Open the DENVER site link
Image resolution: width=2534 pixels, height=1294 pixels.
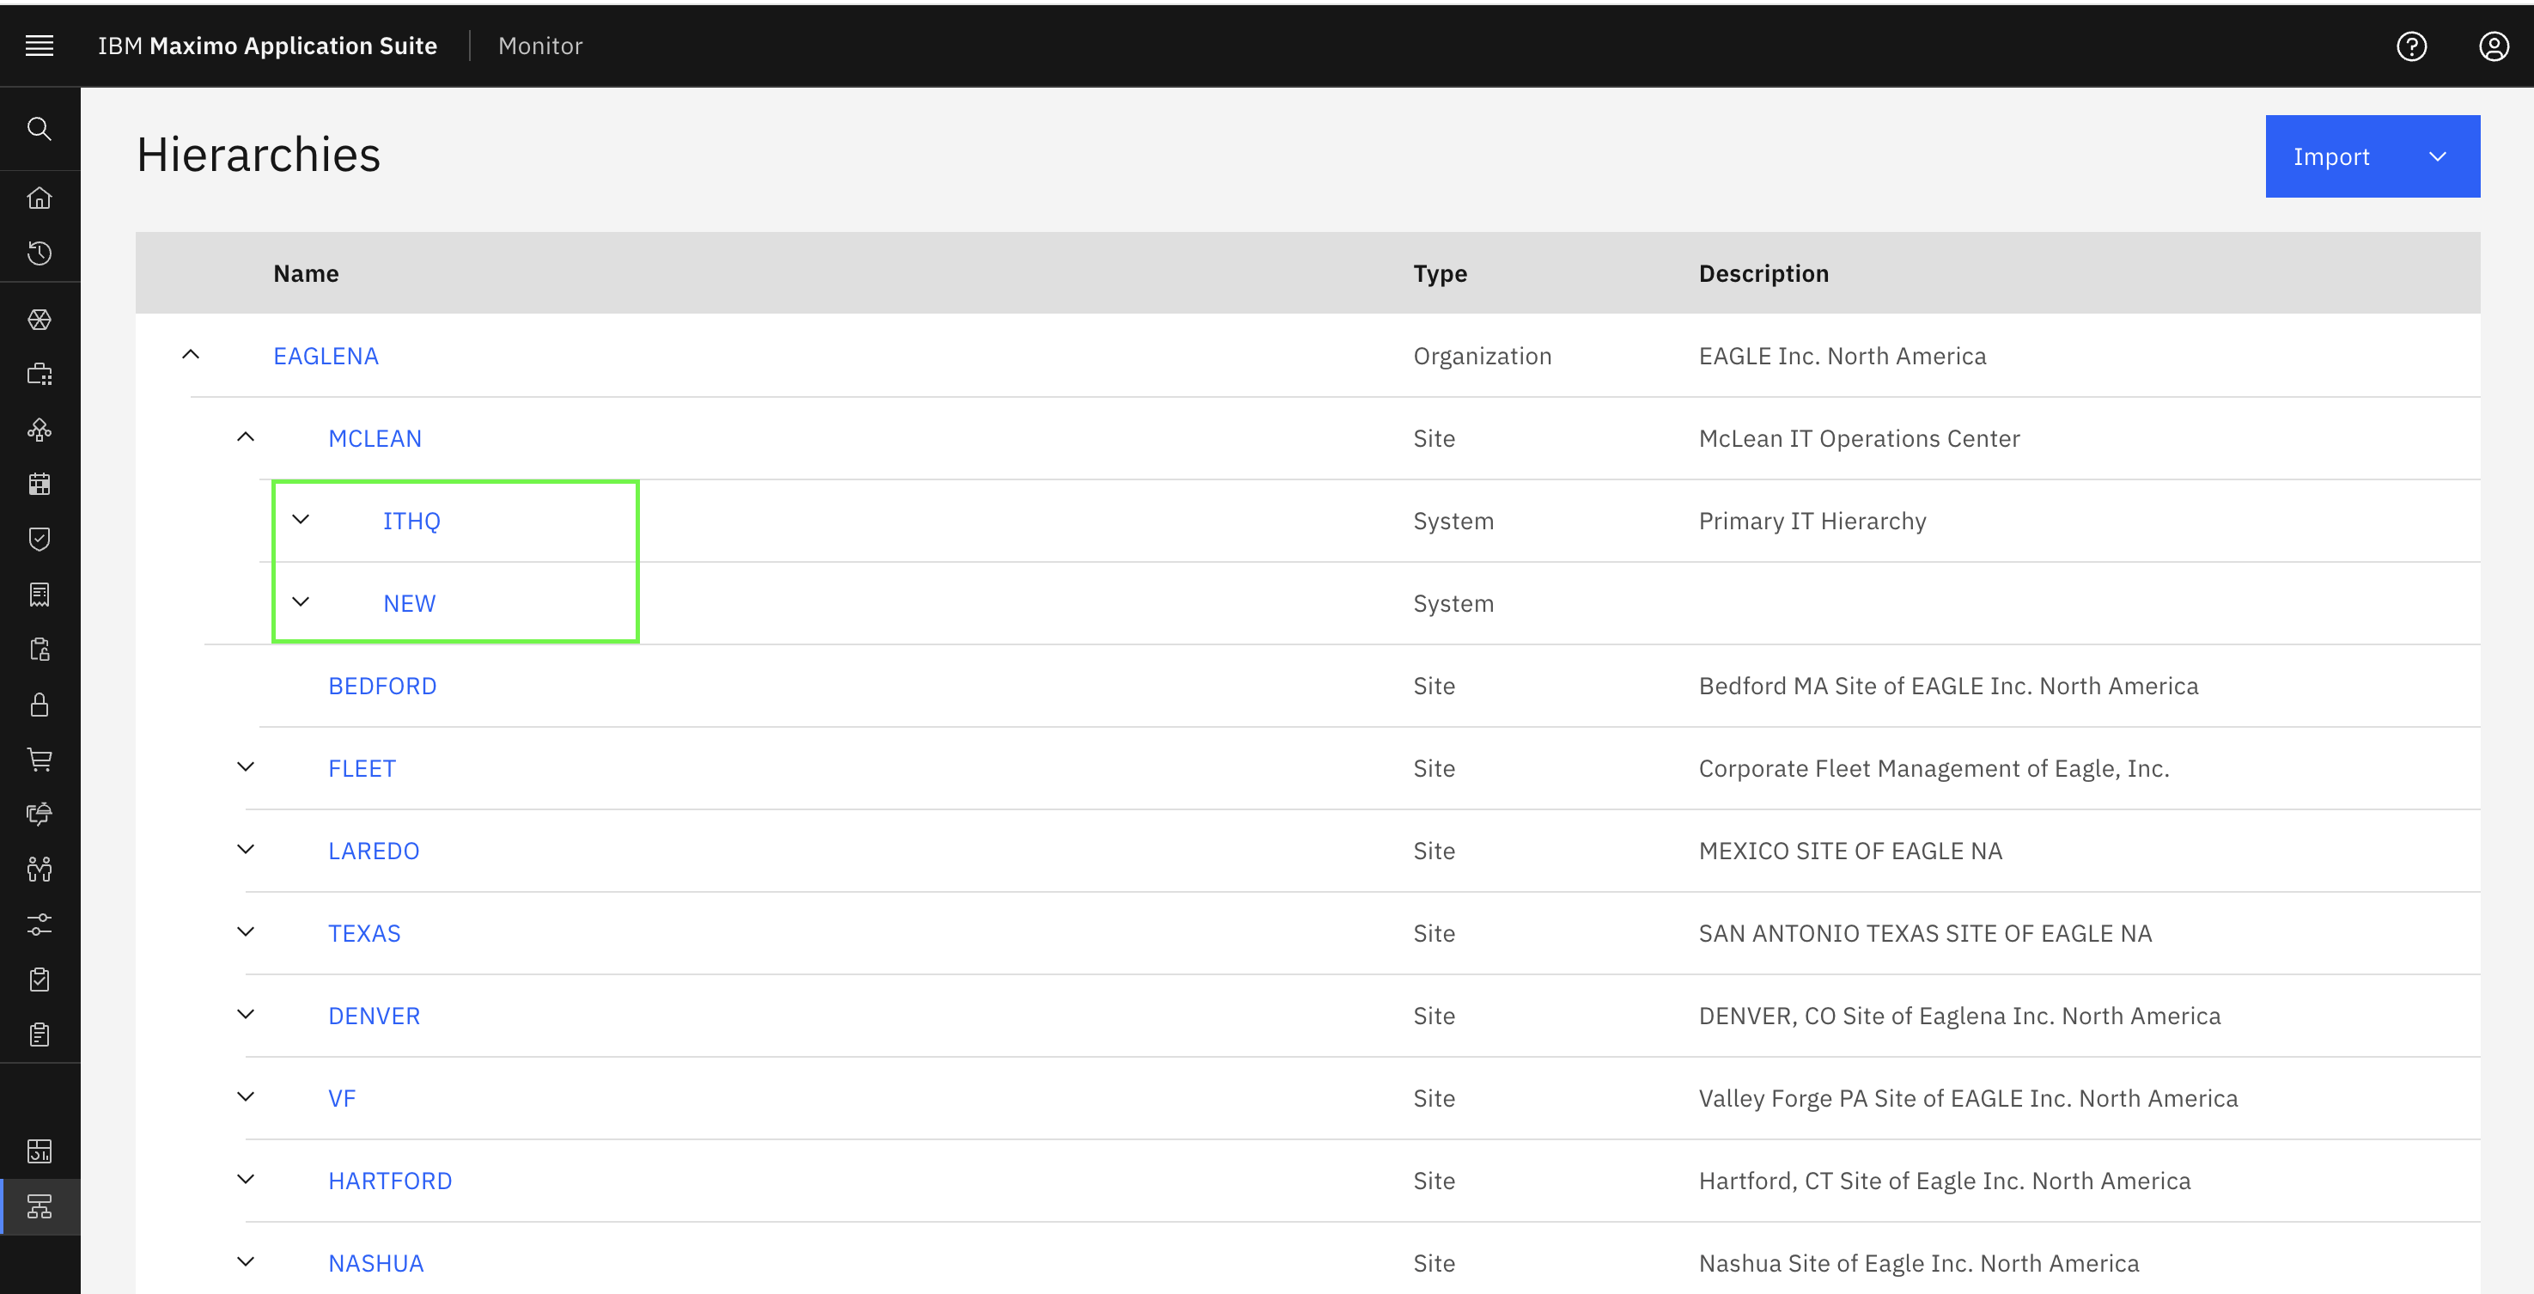click(x=374, y=1016)
